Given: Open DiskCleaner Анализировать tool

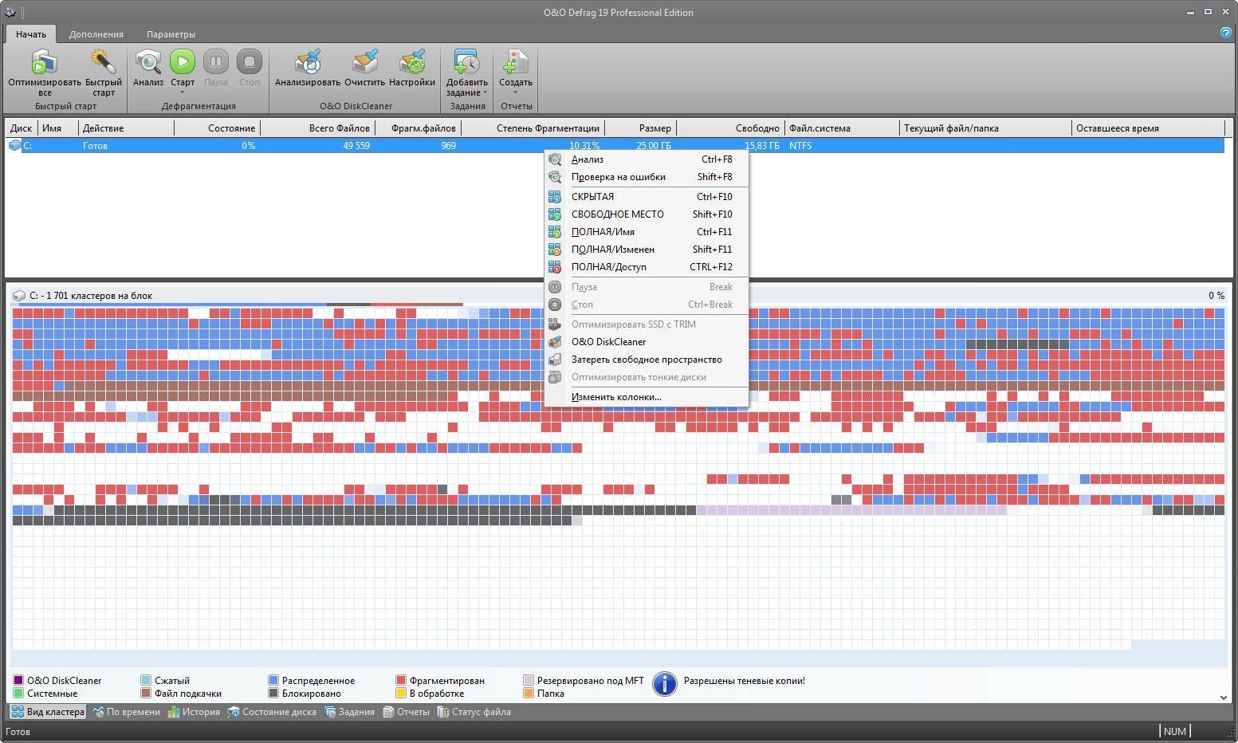Looking at the screenshot, I should tap(308, 62).
